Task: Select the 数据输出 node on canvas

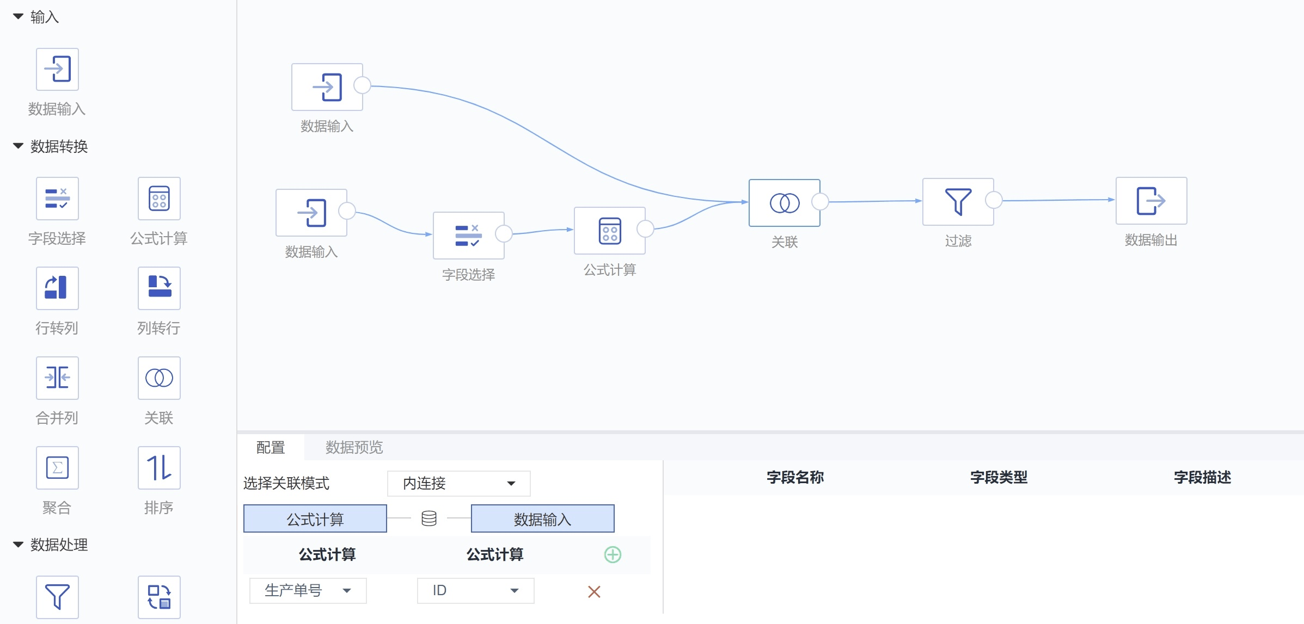Action: point(1151,201)
